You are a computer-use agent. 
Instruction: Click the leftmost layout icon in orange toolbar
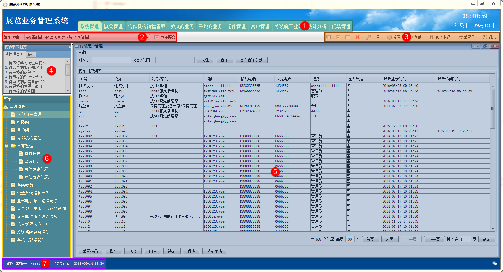pyautogui.click(x=328, y=37)
